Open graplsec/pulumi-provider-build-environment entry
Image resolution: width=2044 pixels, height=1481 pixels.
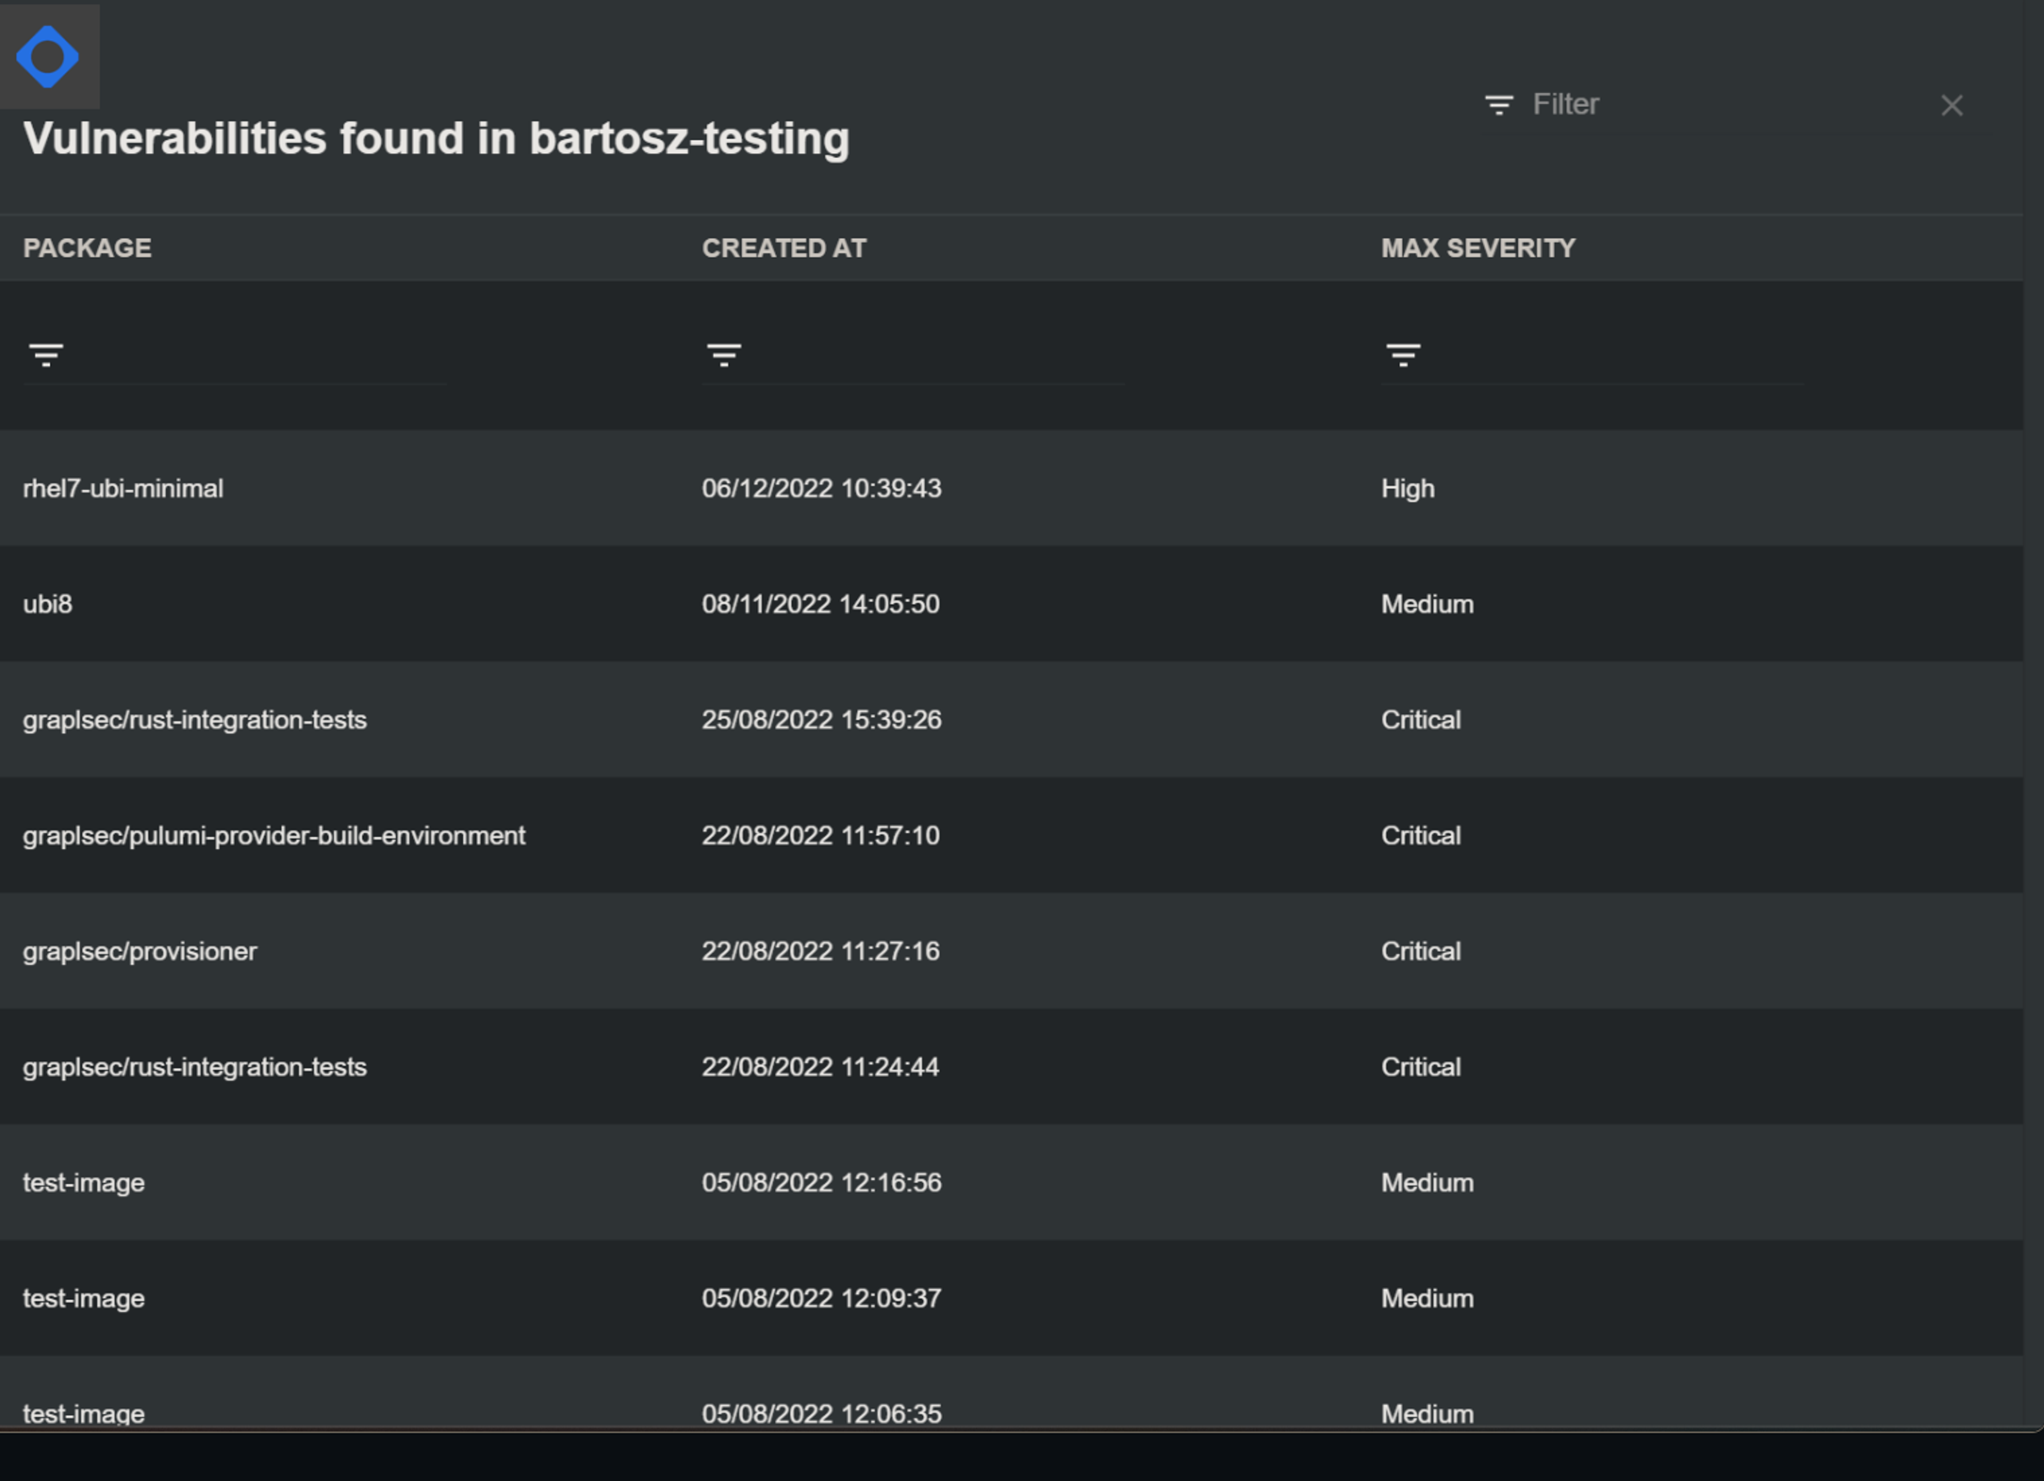click(x=274, y=835)
